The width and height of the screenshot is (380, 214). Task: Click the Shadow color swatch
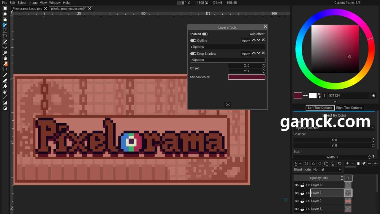(x=246, y=77)
